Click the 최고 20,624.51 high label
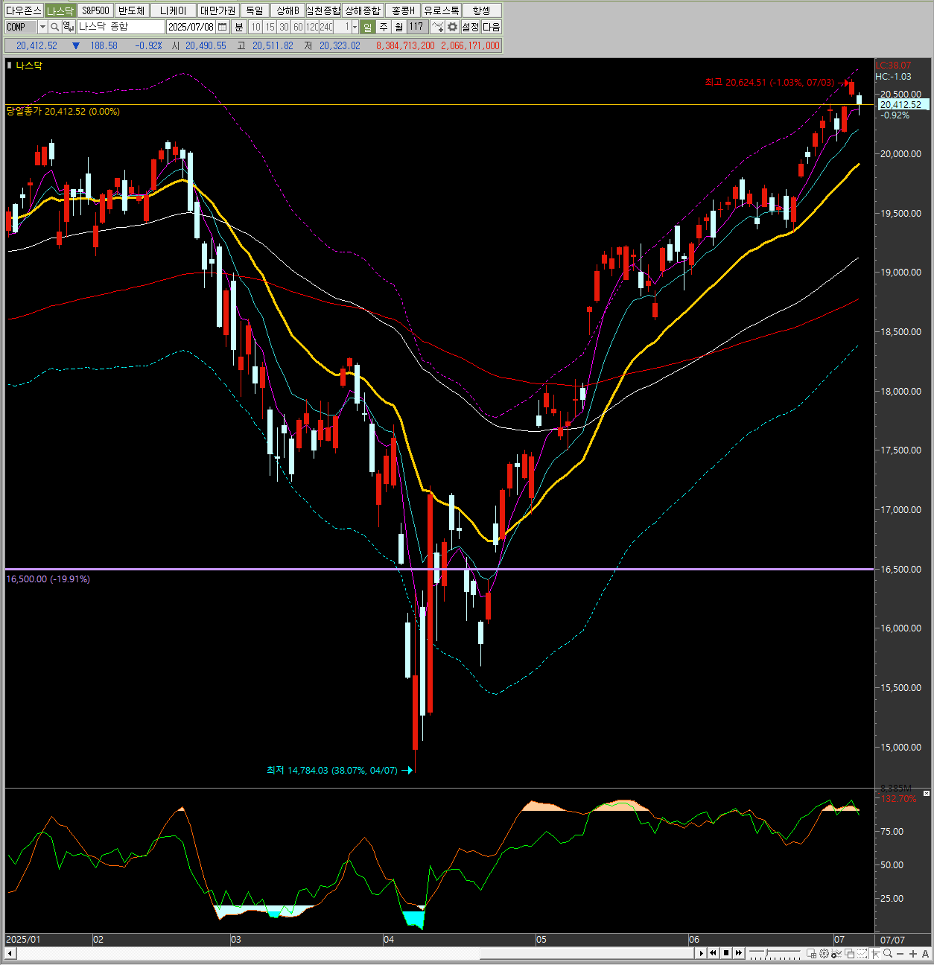Image resolution: width=934 pixels, height=965 pixels. point(769,83)
